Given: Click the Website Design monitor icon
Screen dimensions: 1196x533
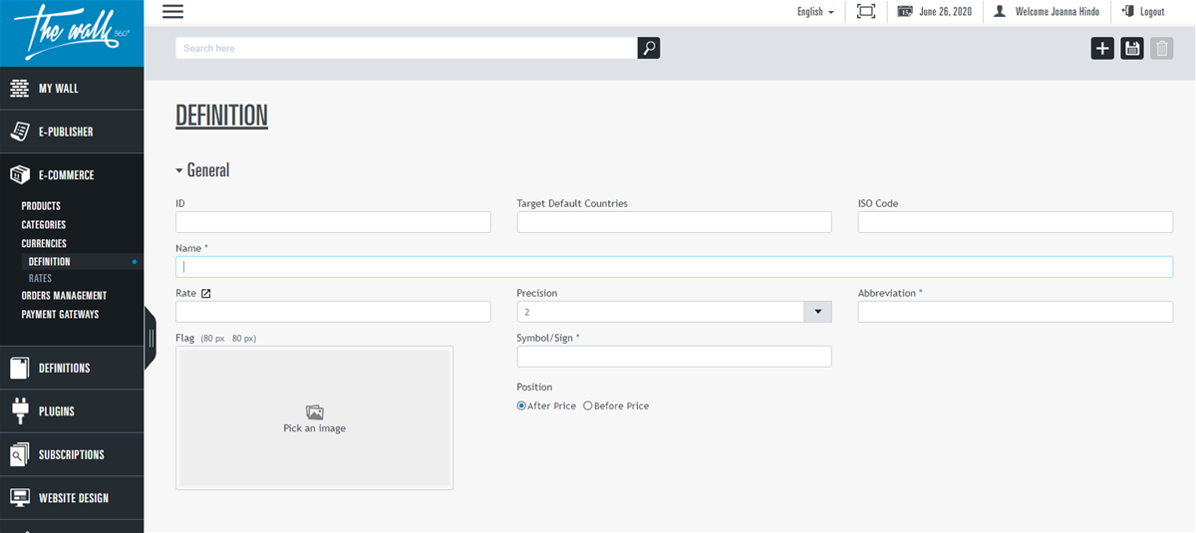Looking at the screenshot, I should (20, 497).
